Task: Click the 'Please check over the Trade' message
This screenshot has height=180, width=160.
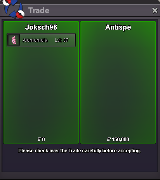Action: (80, 151)
